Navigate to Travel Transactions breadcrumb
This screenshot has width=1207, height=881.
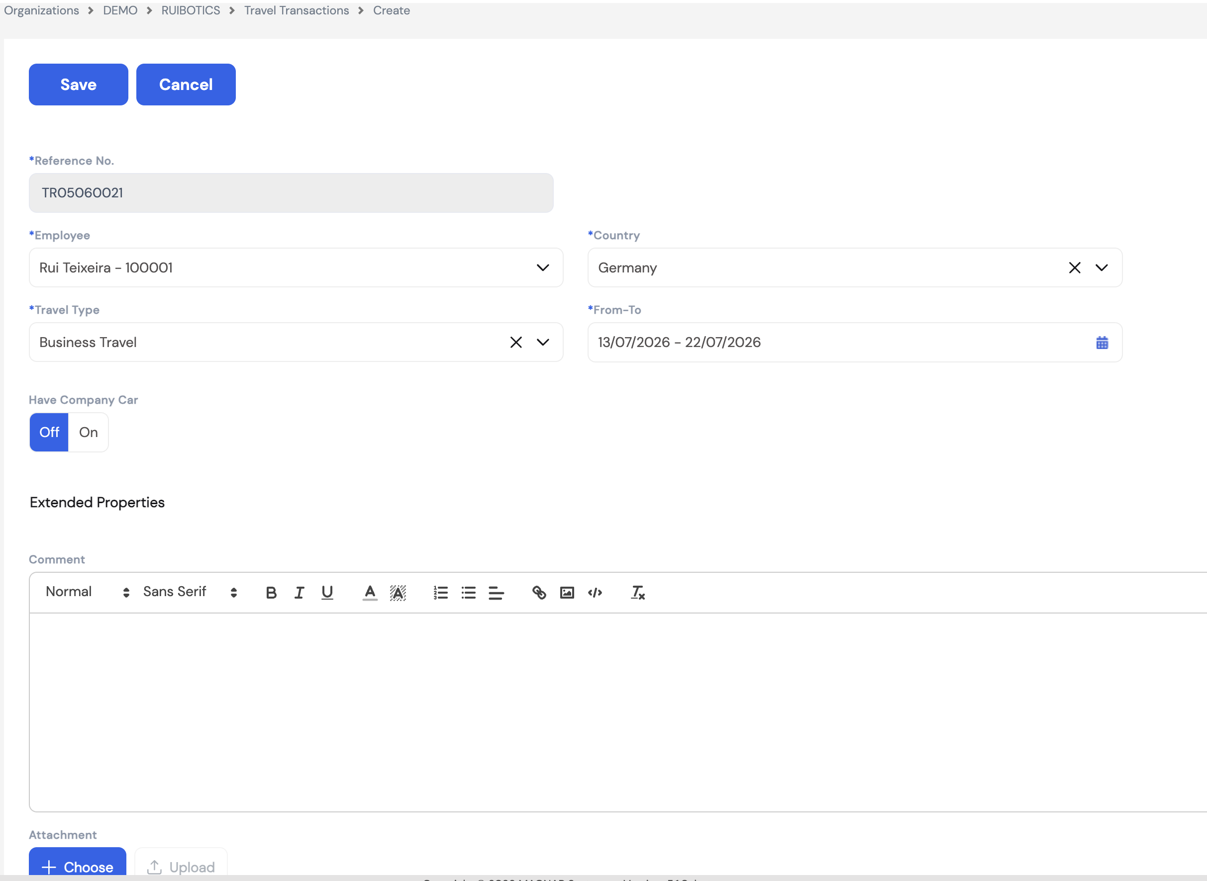pos(297,10)
